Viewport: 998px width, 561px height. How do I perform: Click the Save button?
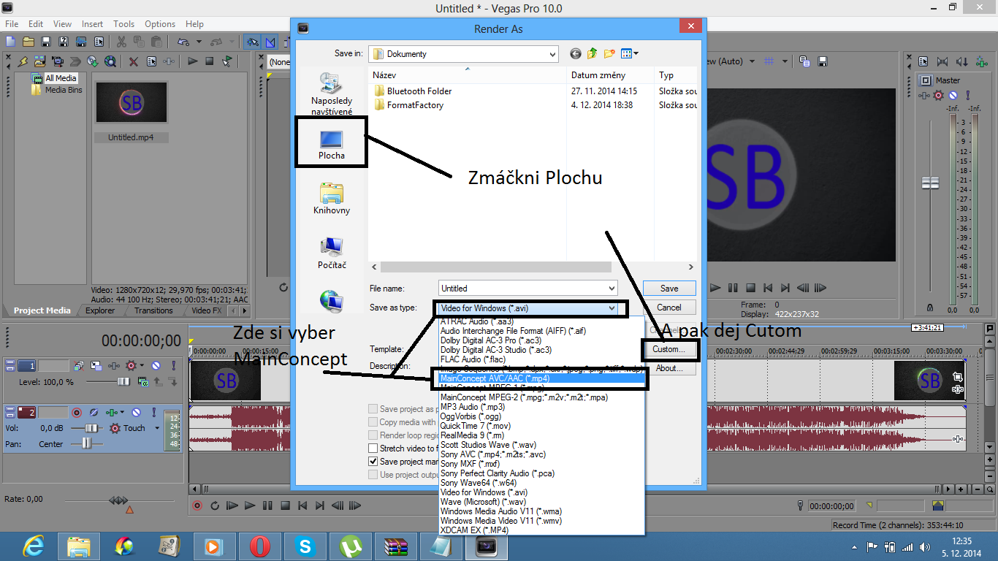(669, 289)
